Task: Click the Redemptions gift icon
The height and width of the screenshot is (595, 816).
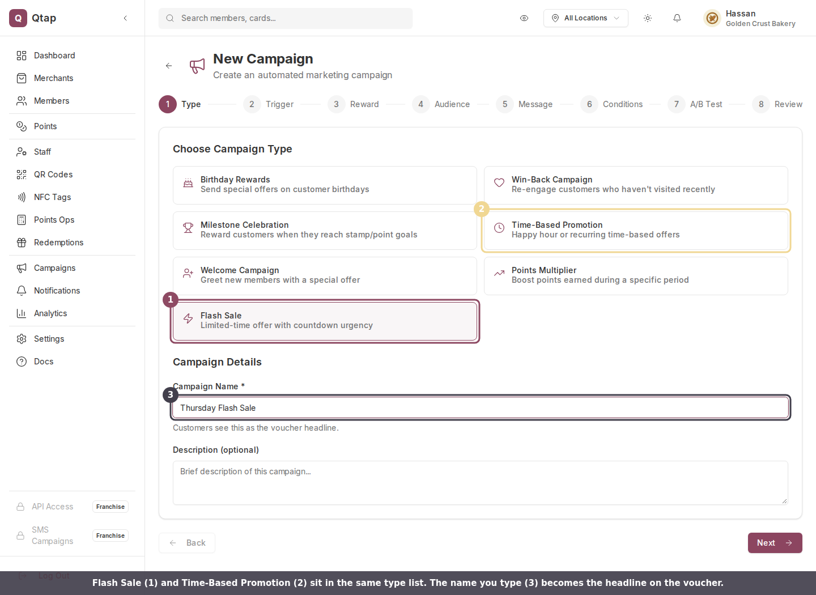Action: (22, 243)
